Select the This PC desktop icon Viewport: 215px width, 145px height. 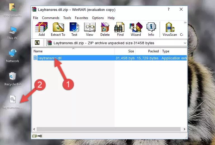pyautogui.click(x=13, y=33)
